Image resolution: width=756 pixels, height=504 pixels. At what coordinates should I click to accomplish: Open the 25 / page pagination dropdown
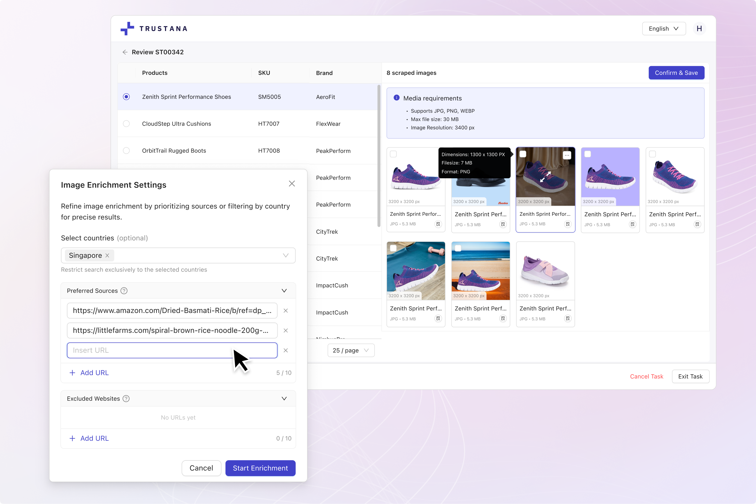pos(351,350)
